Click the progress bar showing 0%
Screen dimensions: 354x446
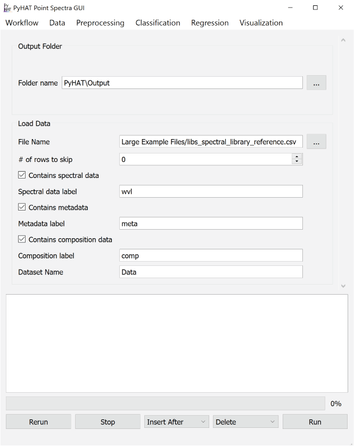[x=165, y=403]
